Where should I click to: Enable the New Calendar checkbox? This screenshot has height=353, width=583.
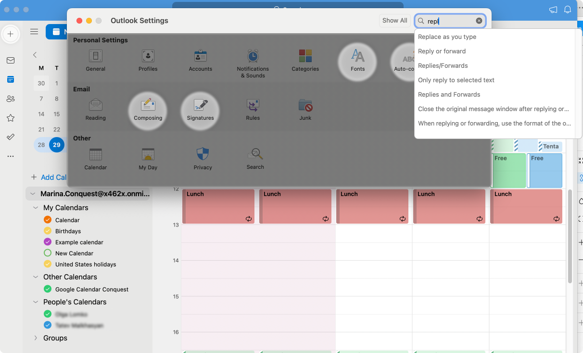(47, 253)
